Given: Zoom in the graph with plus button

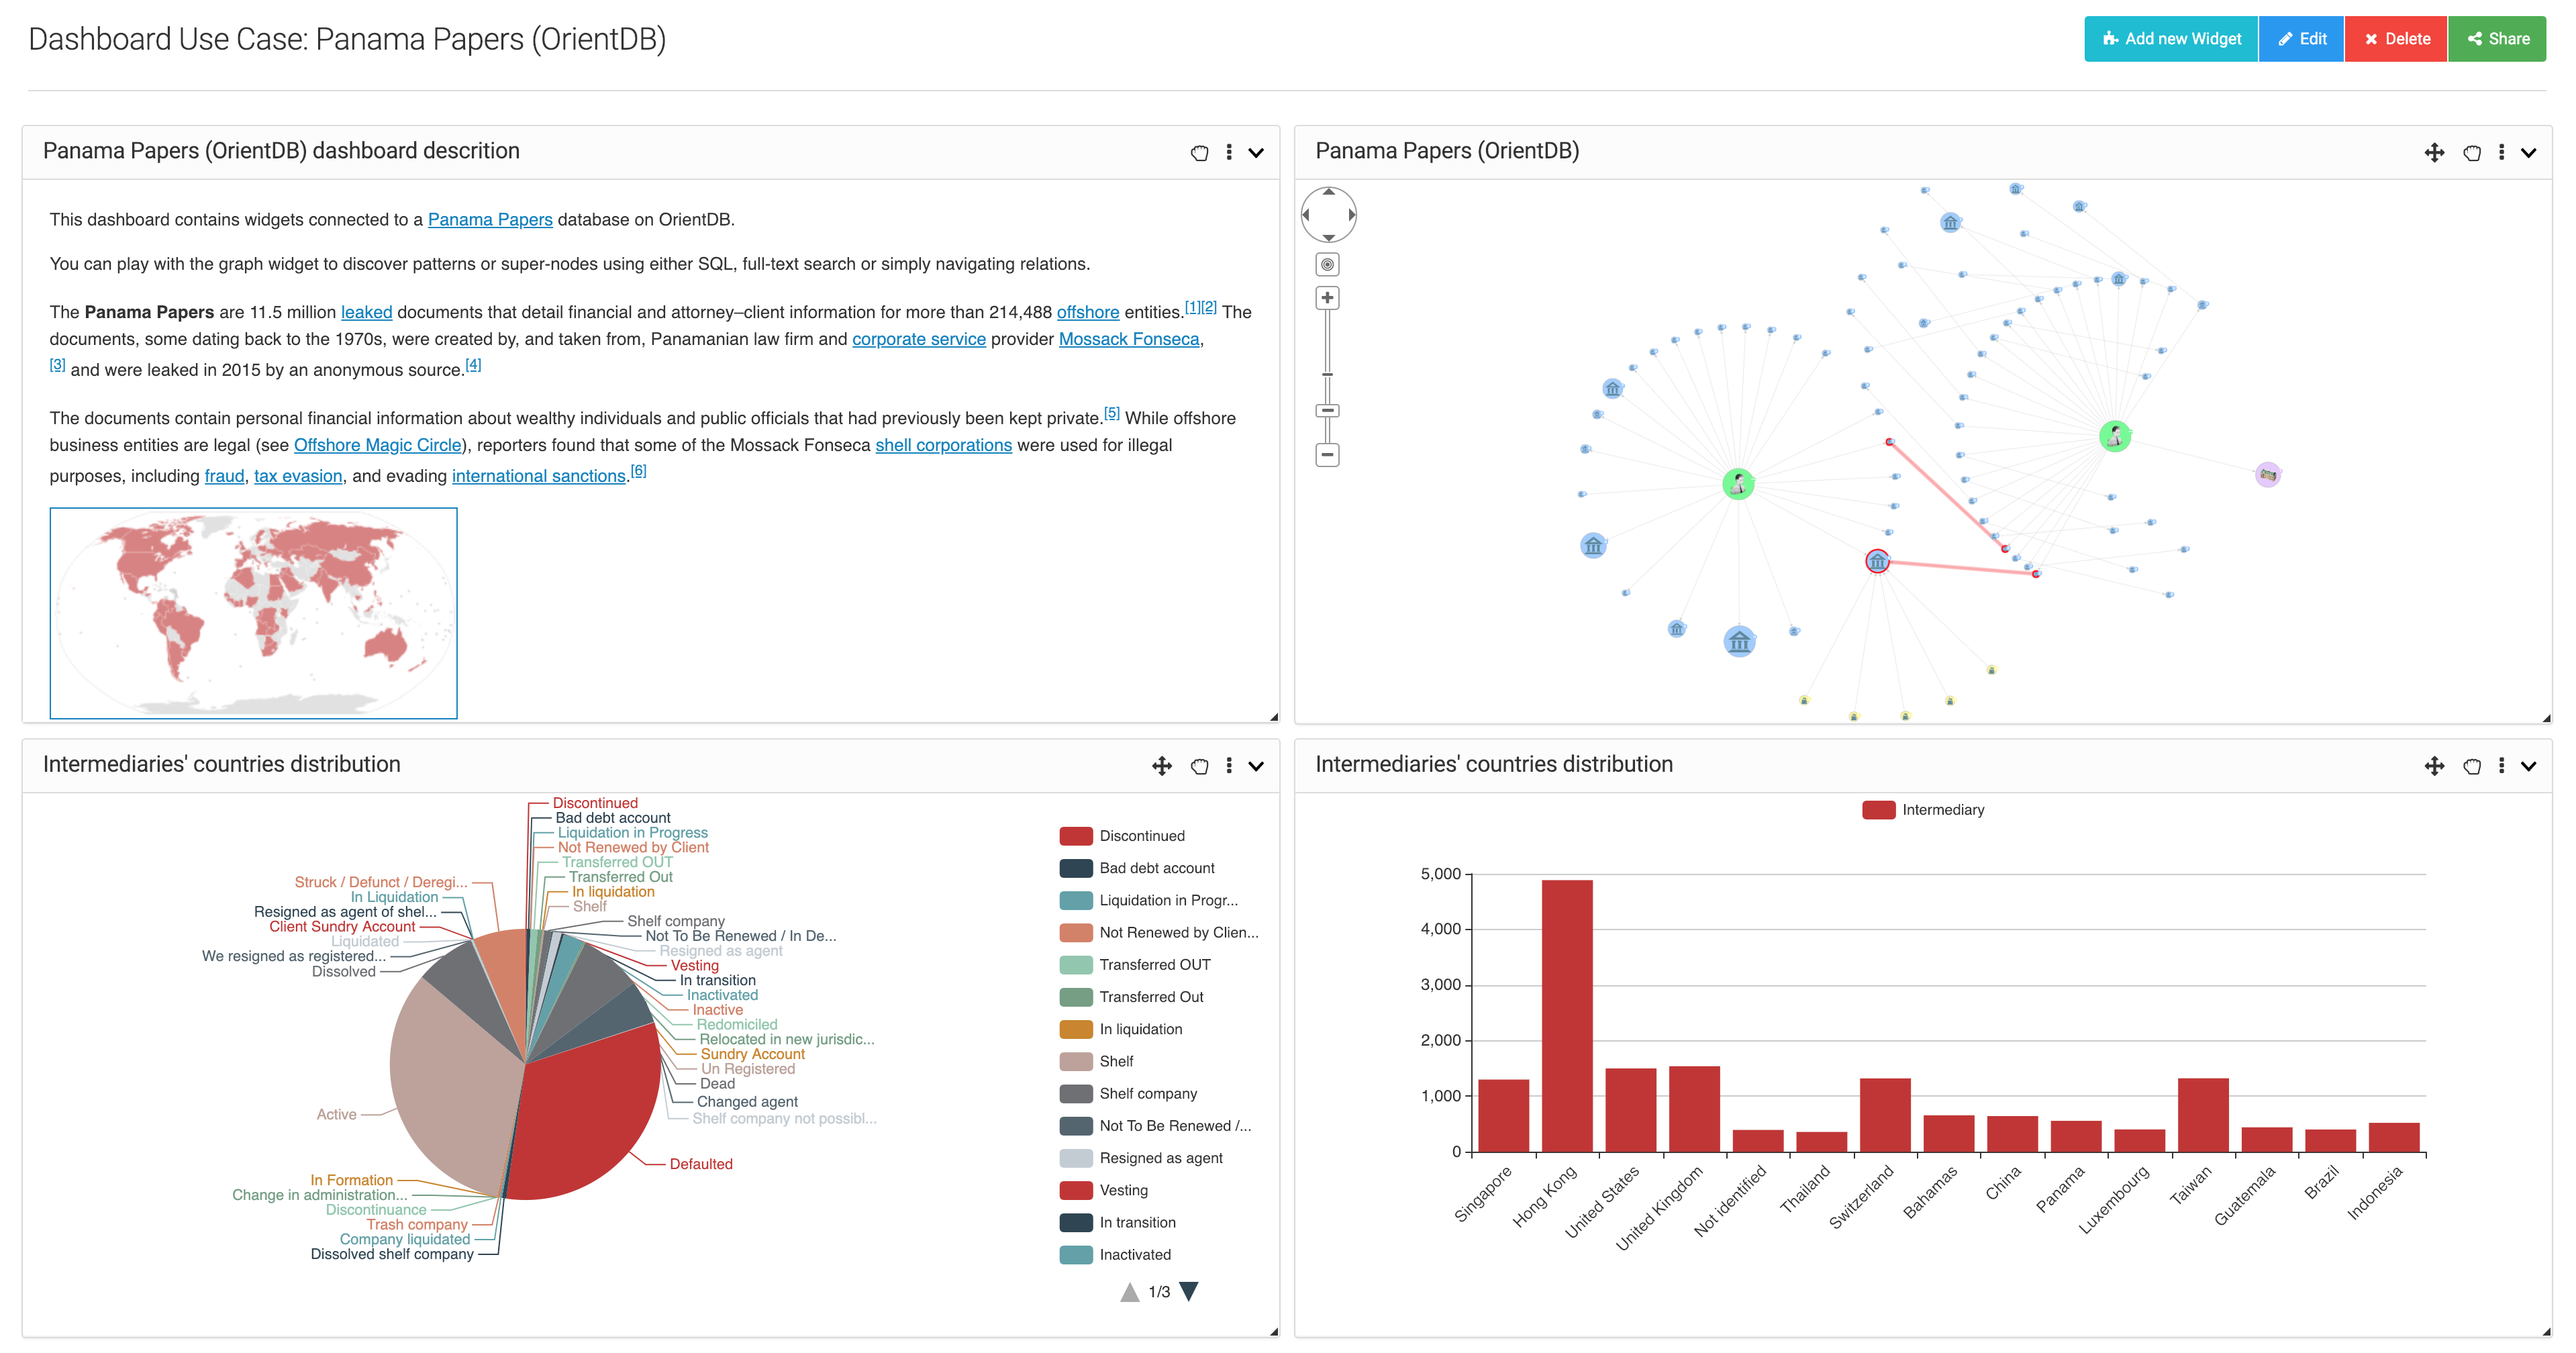Looking at the screenshot, I should click(1327, 298).
